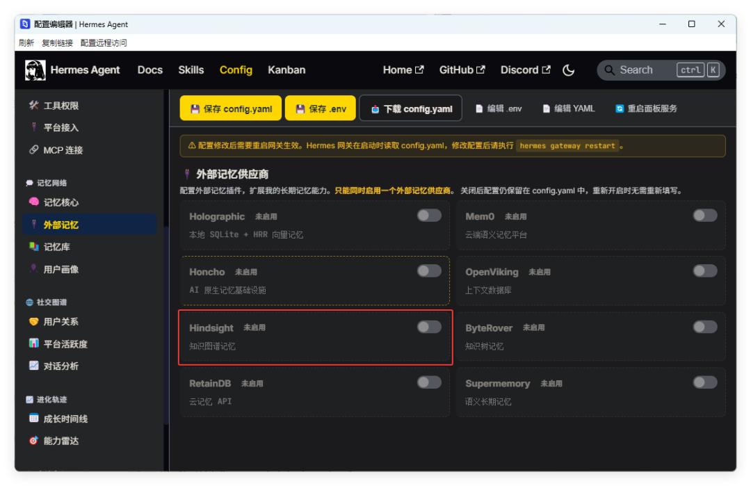This screenshot has height=486, width=751.
Task: Click the 平台接入 plug icon in sidebar
Action: 33,127
